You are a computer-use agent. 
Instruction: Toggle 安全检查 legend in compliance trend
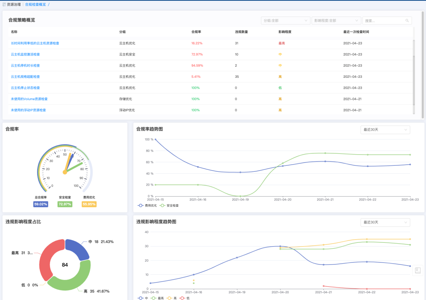point(169,206)
